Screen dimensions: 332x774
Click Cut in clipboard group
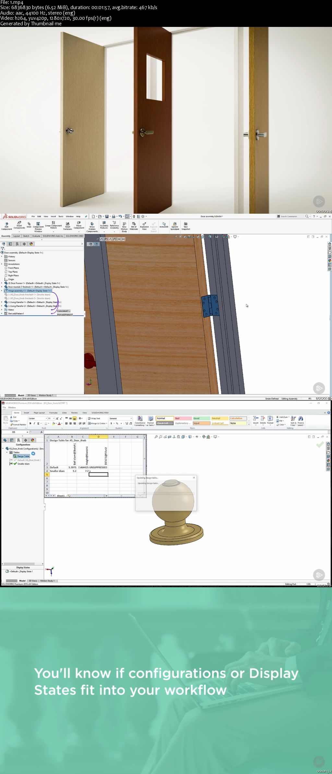(13, 417)
